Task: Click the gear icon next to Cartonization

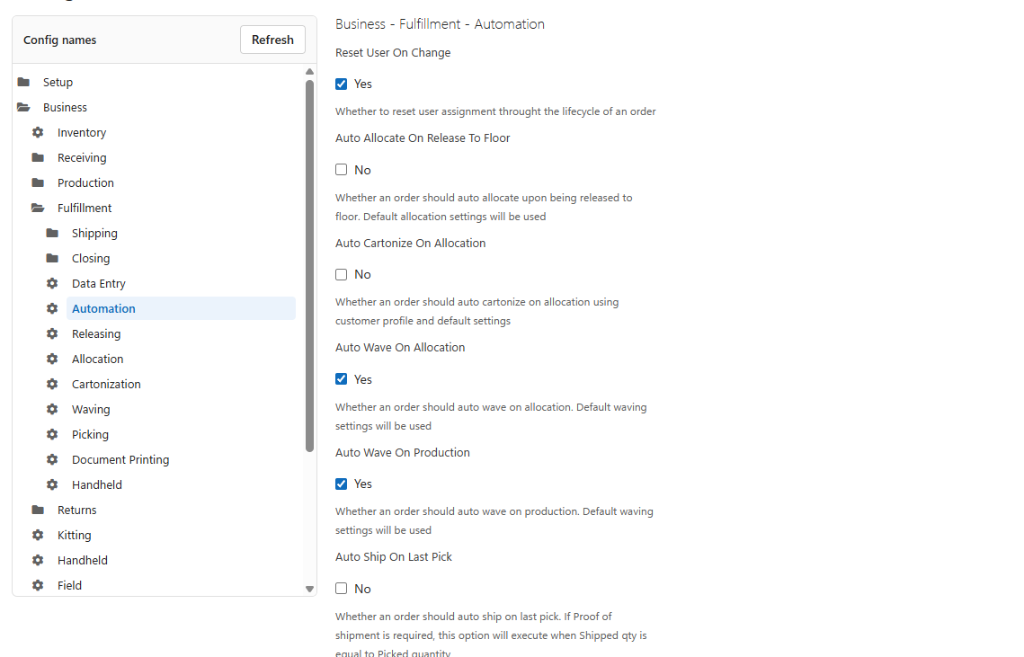Action: click(x=52, y=384)
